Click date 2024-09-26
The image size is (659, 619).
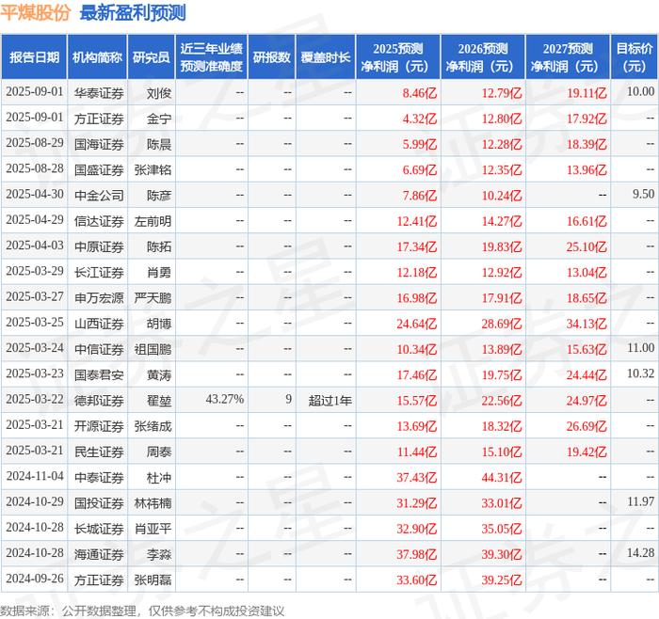click(35, 579)
